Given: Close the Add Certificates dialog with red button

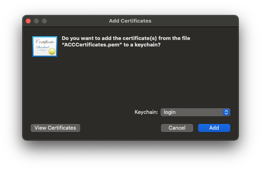Looking at the screenshot, I should pyautogui.click(x=28, y=21).
